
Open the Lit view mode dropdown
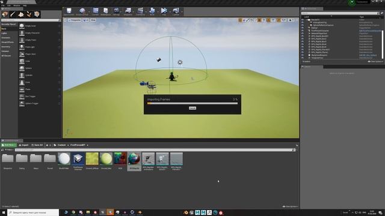(x=85, y=20)
